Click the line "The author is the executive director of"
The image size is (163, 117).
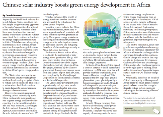[139, 98]
